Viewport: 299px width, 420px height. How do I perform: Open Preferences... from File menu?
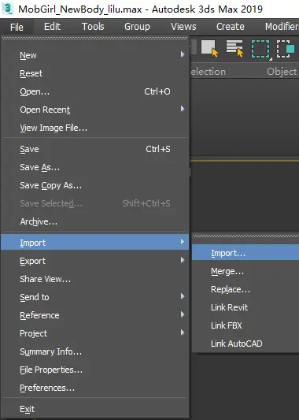95,388
